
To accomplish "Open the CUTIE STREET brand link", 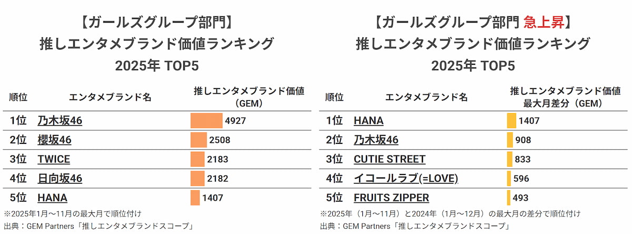I will click(x=389, y=159).
